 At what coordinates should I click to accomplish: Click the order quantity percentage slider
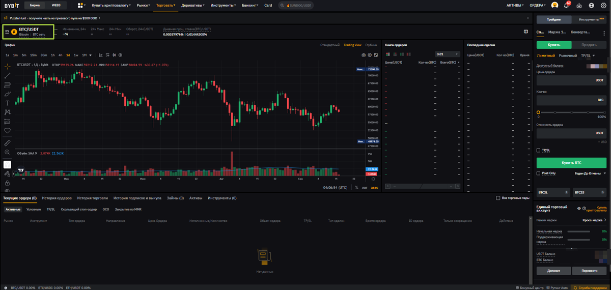tap(571, 112)
